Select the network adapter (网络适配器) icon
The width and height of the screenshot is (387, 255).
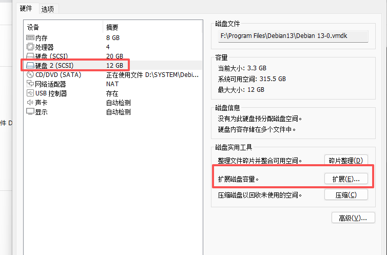pyautogui.click(x=30, y=84)
